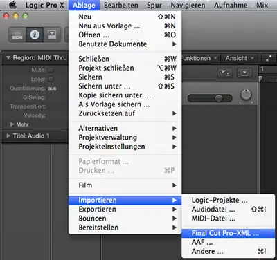Viewport: 277px width, 260px height.
Task: Expand the Mehr disclosure triangle
Action: (x=12, y=124)
